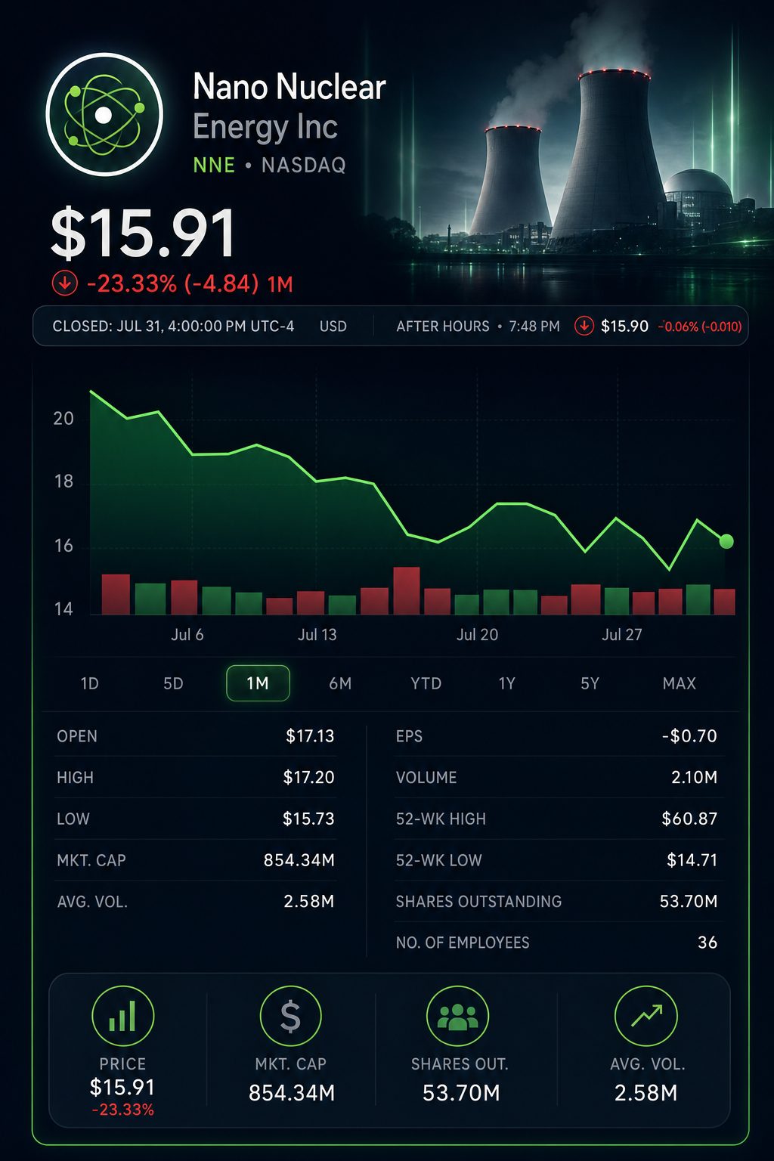Click the Nano Nuclear atom logo
Screen dimensions: 774x1161
(104, 115)
